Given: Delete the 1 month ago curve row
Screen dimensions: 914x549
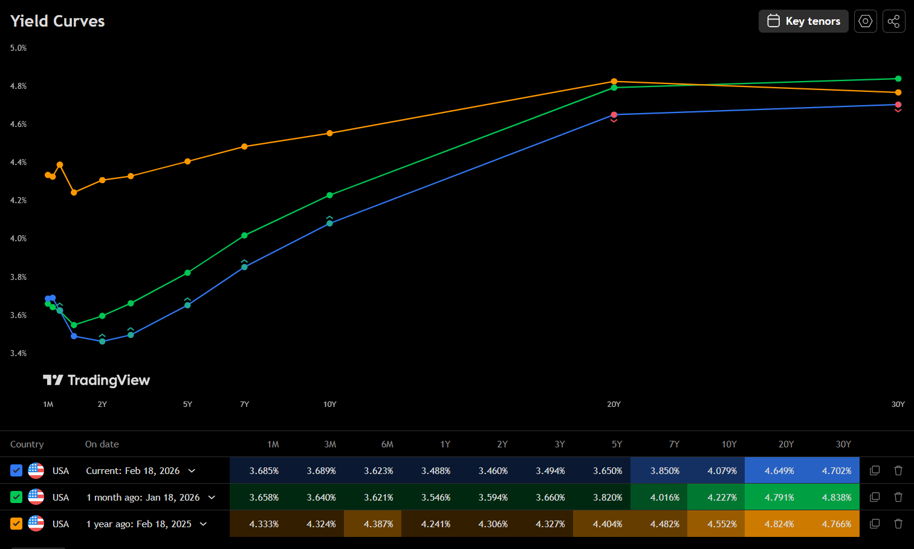Looking at the screenshot, I should click(x=898, y=497).
